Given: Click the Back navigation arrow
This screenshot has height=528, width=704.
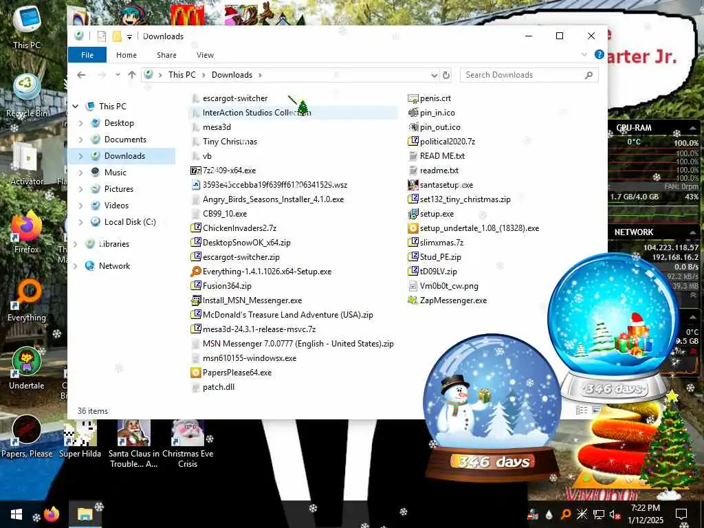Looking at the screenshot, I should click(81, 75).
